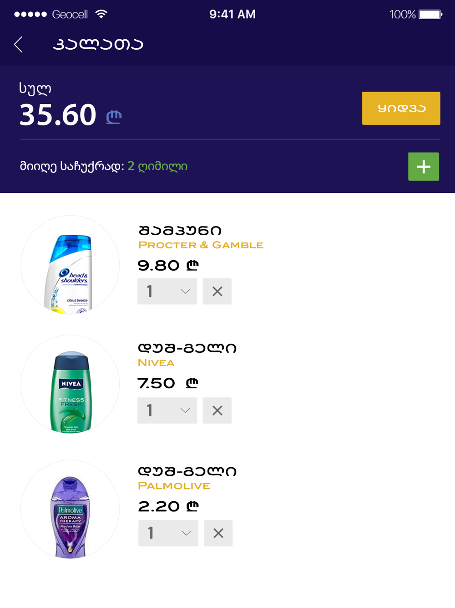This screenshot has height=608, width=455.
Task: Tap the Wi-Fi icon in status bar
Action: (101, 14)
